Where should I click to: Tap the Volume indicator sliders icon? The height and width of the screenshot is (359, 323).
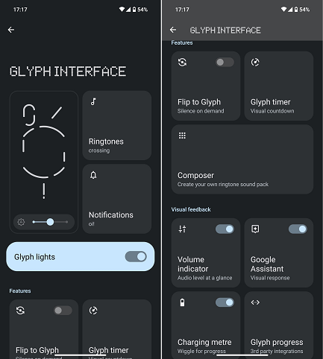pyautogui.click(x=182, y=229)
